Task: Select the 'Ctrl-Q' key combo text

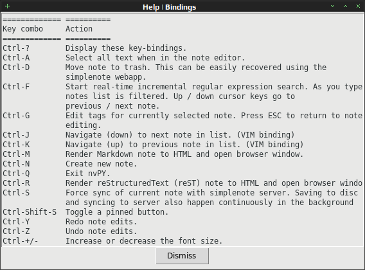Action: coord(16,174)
